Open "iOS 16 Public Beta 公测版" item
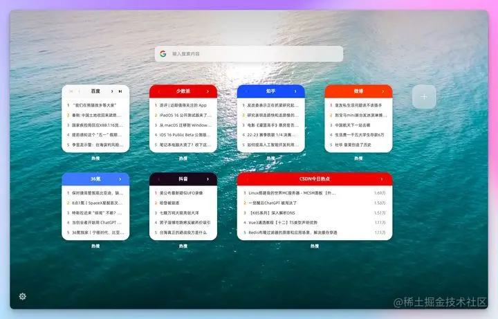498x319 pixels. point(183,135)
